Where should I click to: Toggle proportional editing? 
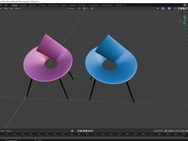pos(92,9)
